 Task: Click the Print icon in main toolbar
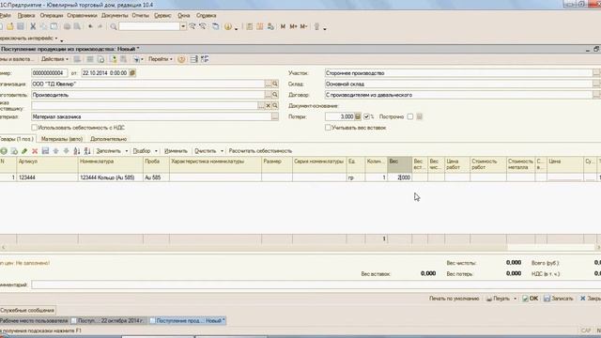[x=67, y=26]
